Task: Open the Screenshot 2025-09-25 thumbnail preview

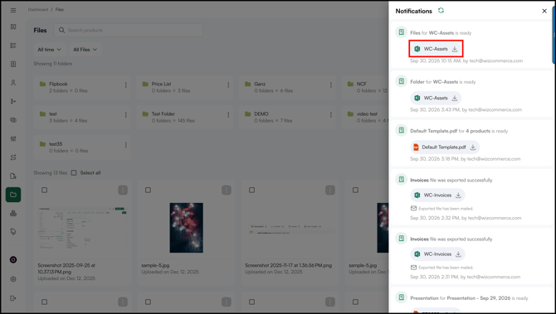Action: coord(82,228)
